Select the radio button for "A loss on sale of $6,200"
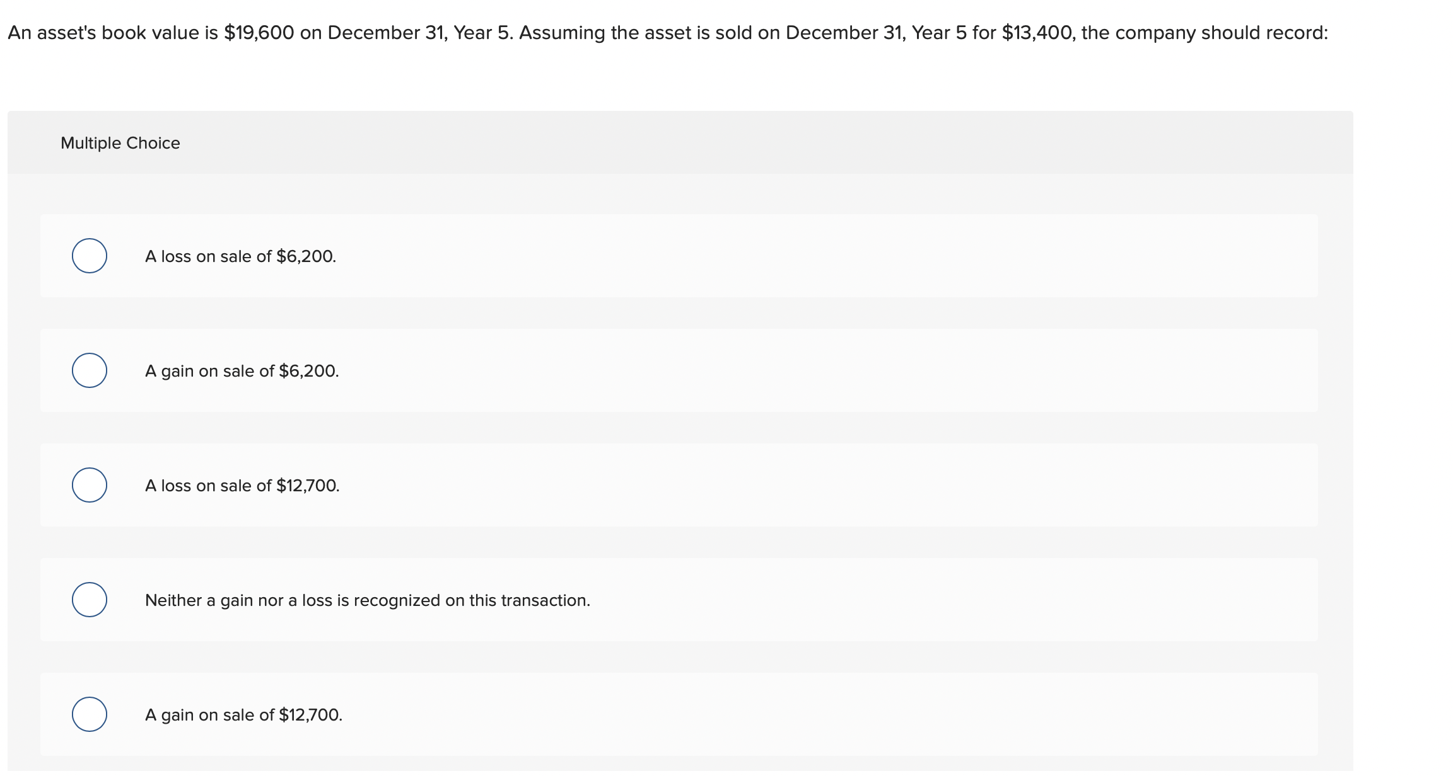This screenshot has height=776, width=1453. [90, 256]
